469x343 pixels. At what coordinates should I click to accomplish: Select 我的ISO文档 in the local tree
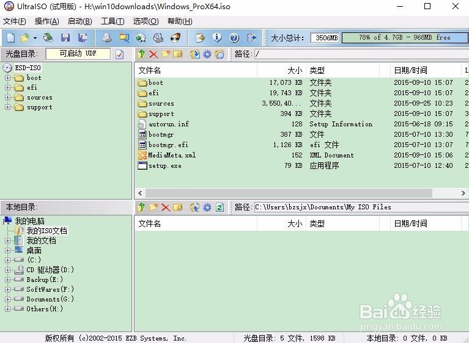[x=47, y=231]
